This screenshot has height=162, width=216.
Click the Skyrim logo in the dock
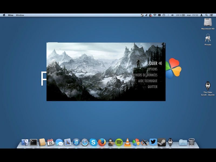(x=170, y=142)
